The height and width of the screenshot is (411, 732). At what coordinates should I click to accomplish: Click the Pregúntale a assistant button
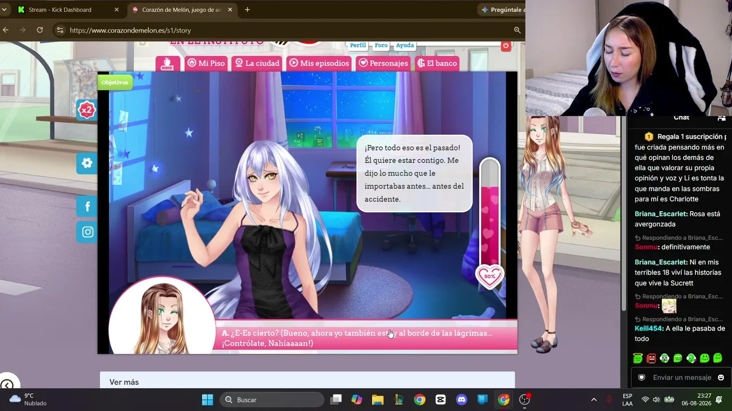click(x=502, y=10)
